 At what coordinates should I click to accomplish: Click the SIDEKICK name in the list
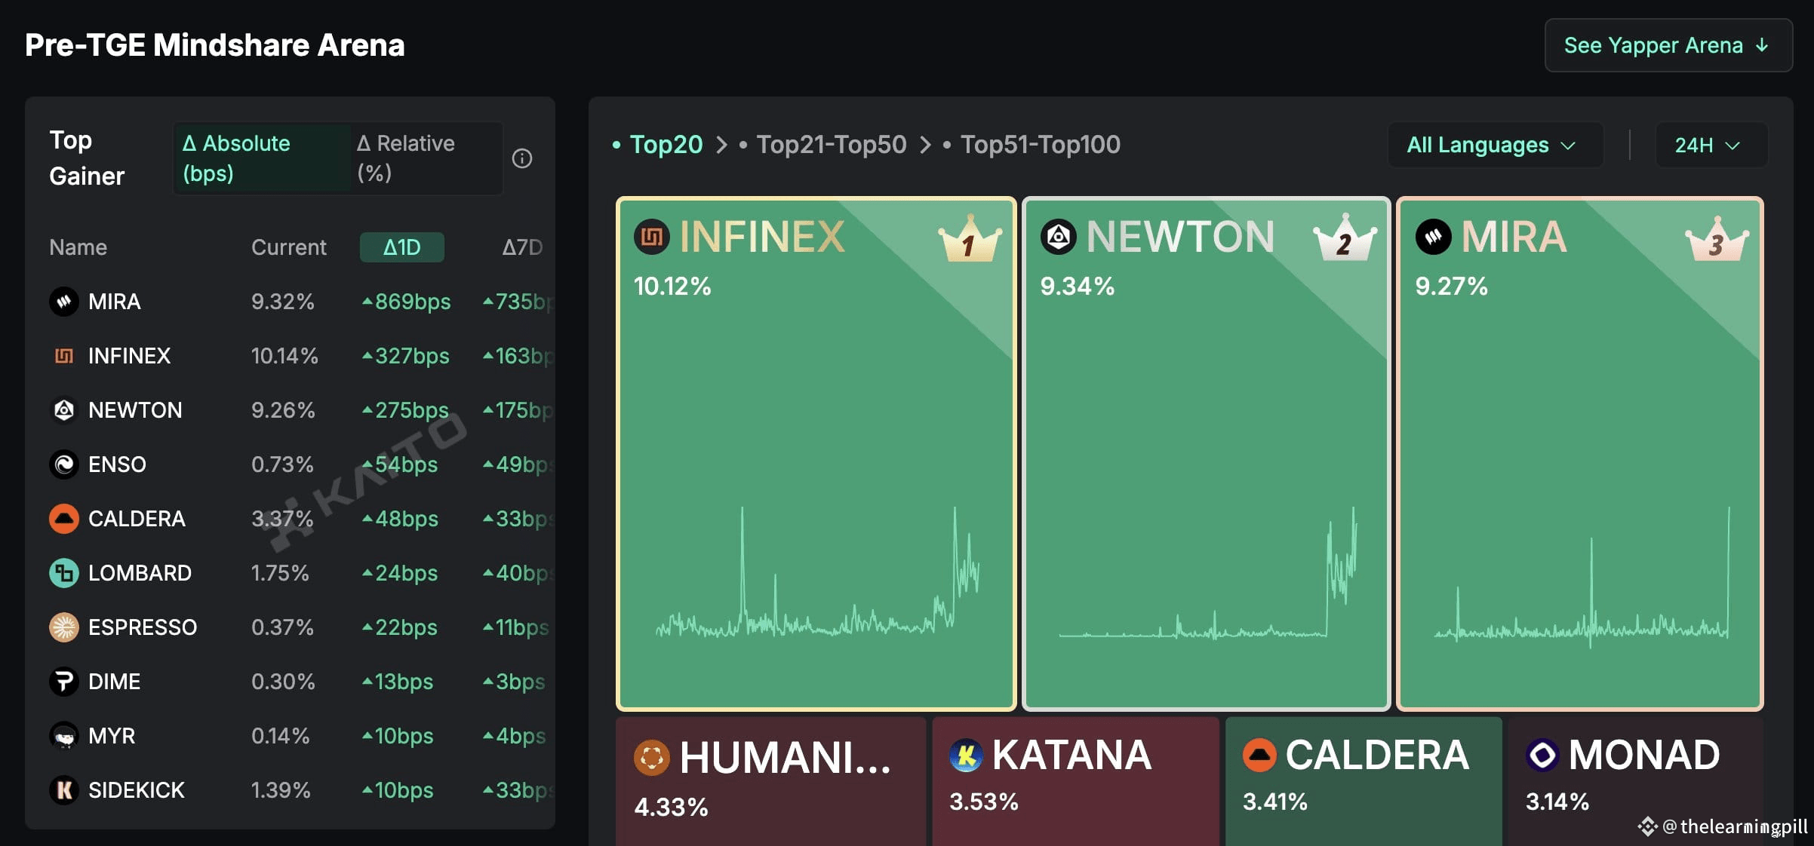[x=137, y=790]
